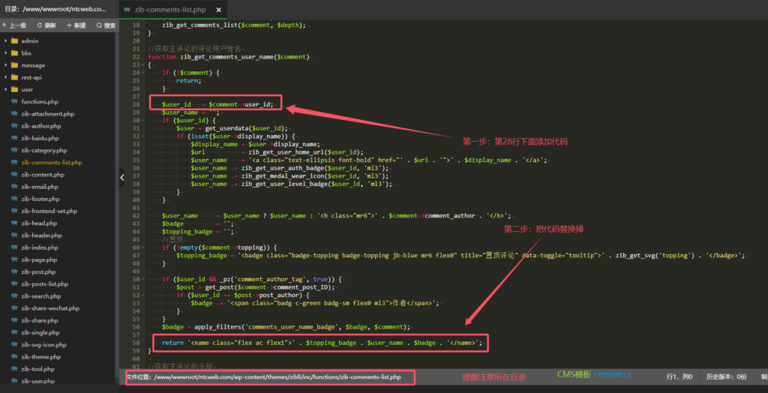This screenshot has width=768, height=393.
Task: Click the rest-api folder icon
Action: point(14,77)
